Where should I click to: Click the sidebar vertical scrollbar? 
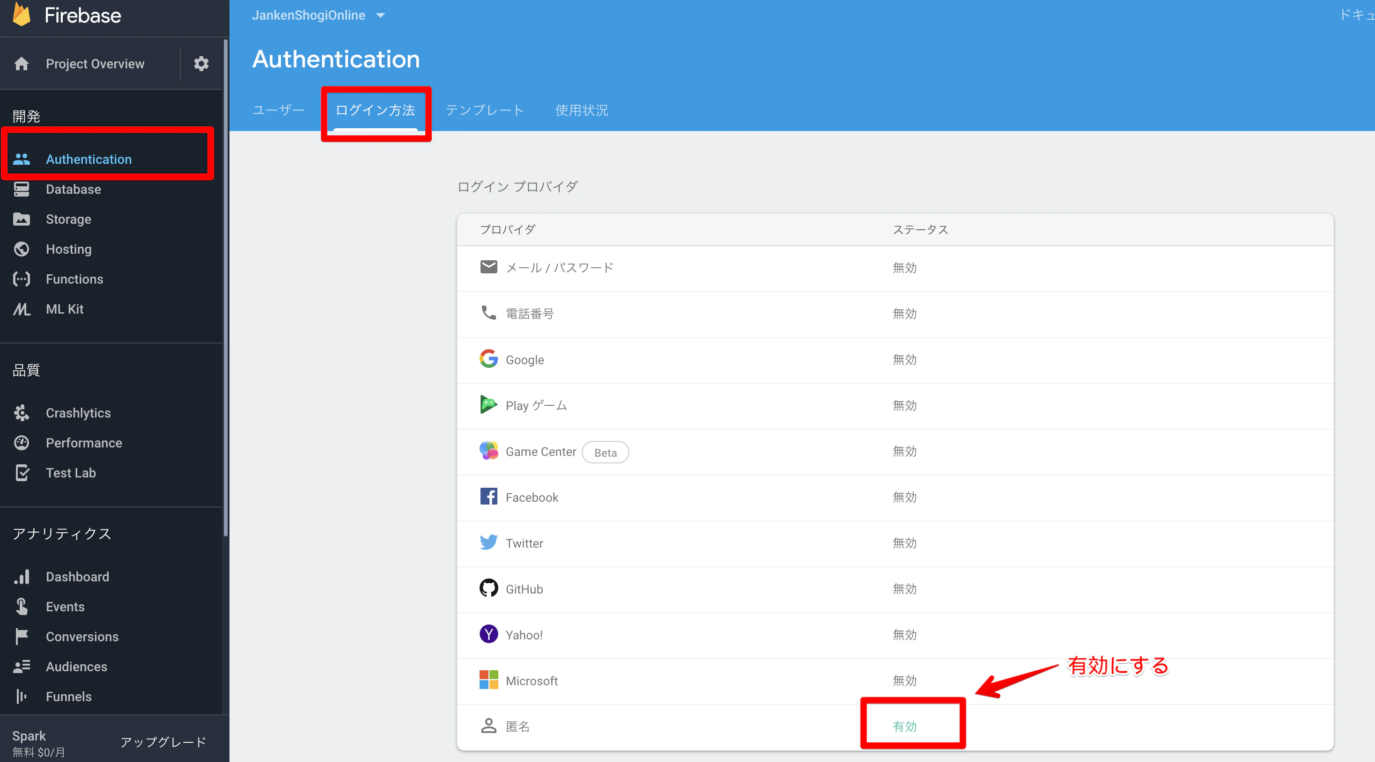(226, 288)
